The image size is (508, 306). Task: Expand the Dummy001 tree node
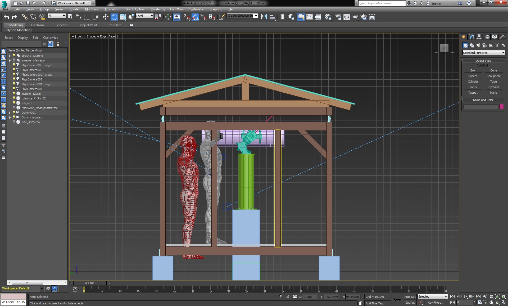[10, 113]
